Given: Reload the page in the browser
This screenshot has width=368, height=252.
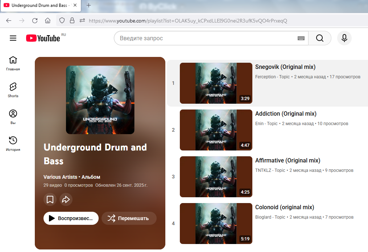Looking at the screenshot, I should click(35, 21).
